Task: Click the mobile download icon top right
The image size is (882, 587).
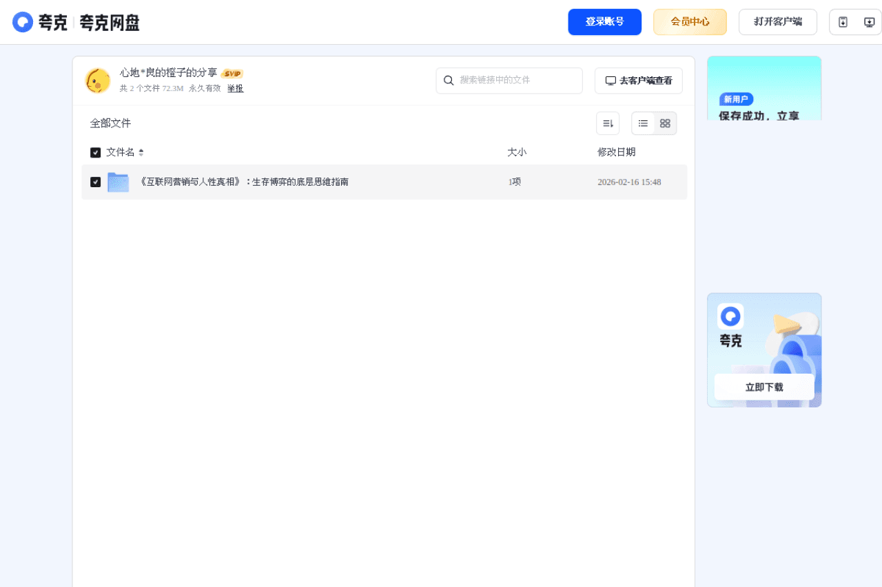Action: pyautogui.click(x=842, y=21)
